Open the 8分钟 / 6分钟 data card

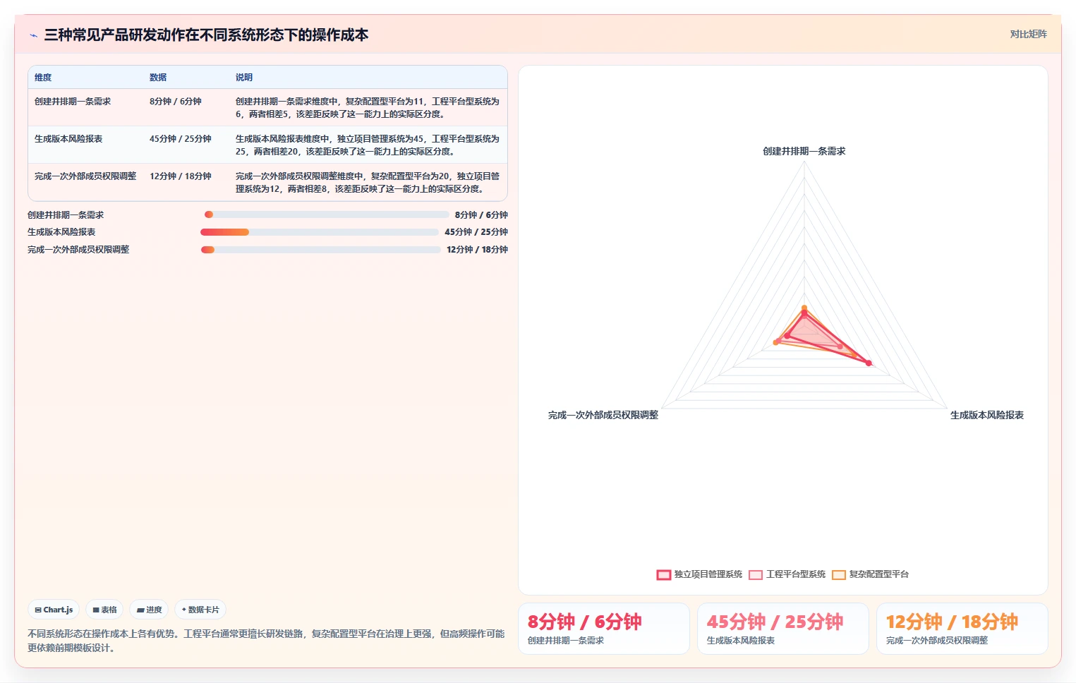click(604, 629)
